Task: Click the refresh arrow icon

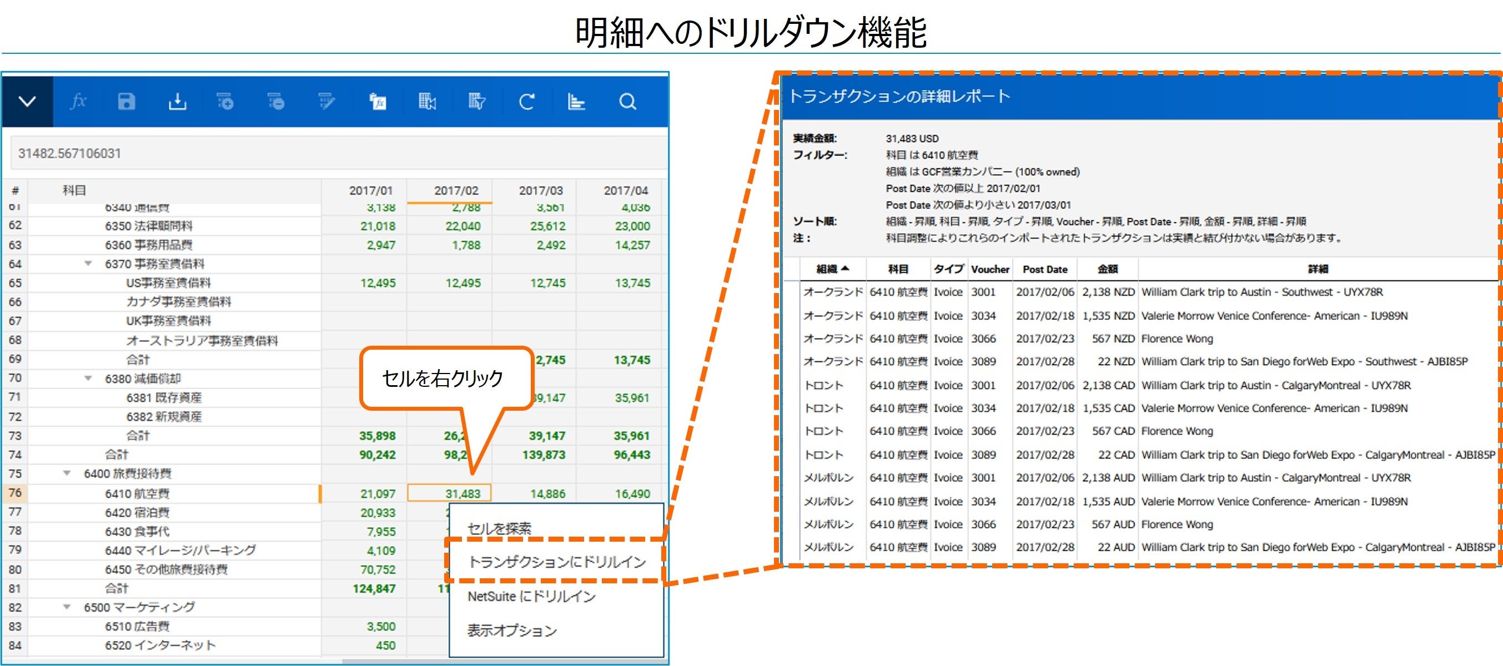Action: click(x=527, y=102)
